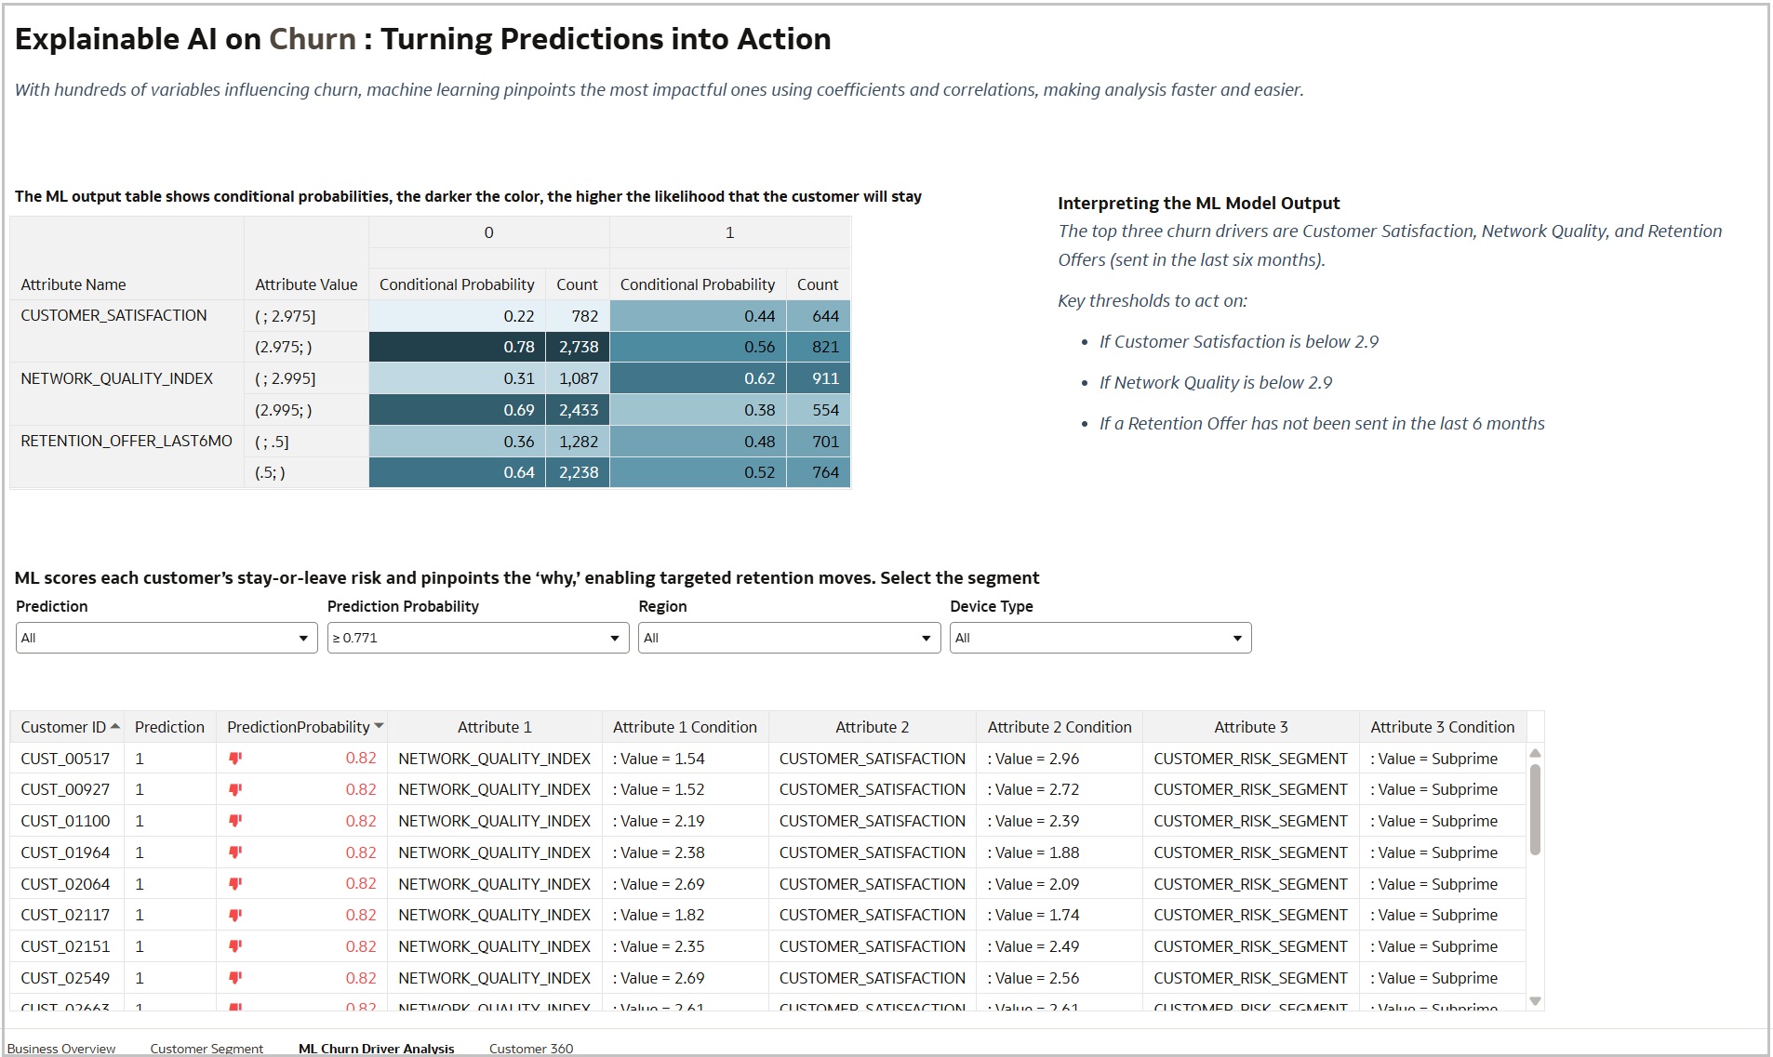Image resolution: width=1773 pixels, height=1057 pixels.
Task: Click thumbs-down icon for CUST_00517
Action: [x=235, y=759]
